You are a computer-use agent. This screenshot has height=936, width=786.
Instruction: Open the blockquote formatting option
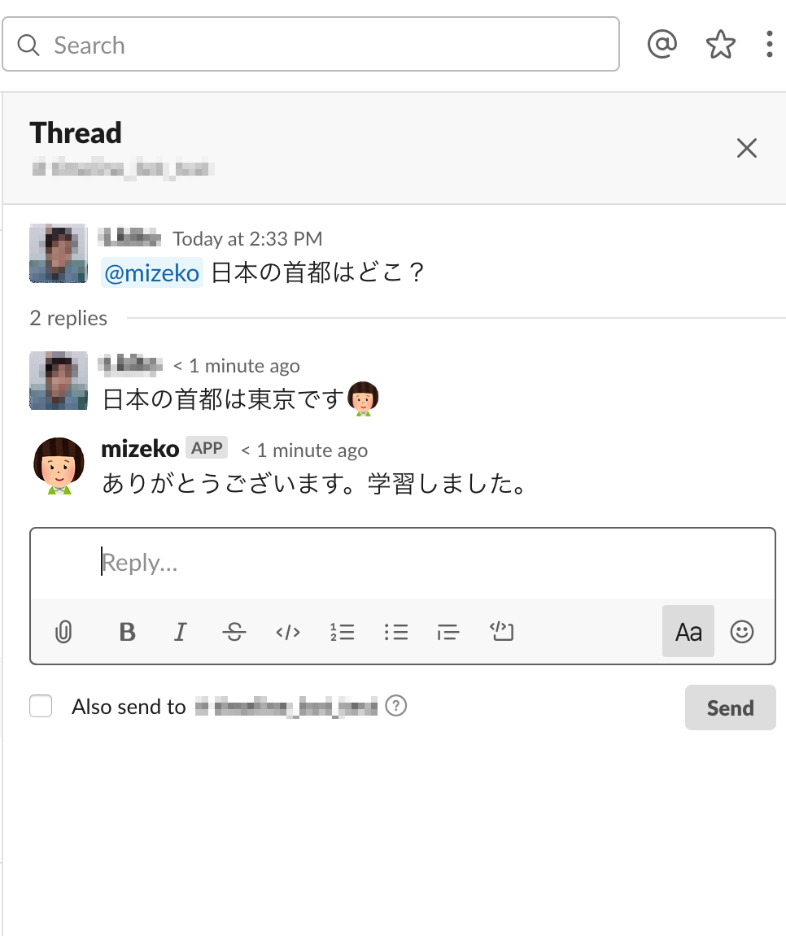448,632
